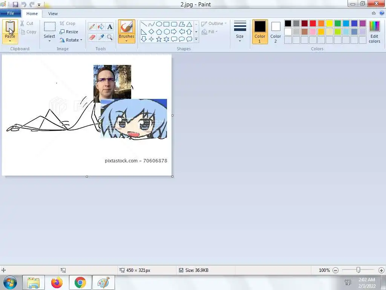Zoom in with the plus button

pyautogui.click(x=381, y=270)
